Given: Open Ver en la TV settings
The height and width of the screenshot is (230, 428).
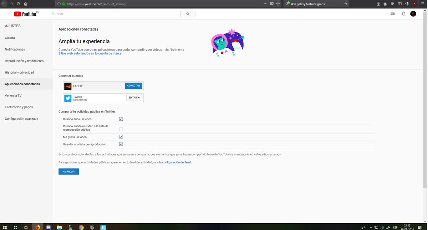Looking at the screenshot, I should (x=13, y=95).
